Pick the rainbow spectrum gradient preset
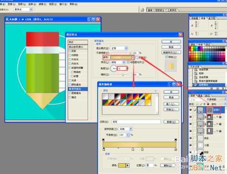This screenshot has width=227, height=174. point(130,103)
